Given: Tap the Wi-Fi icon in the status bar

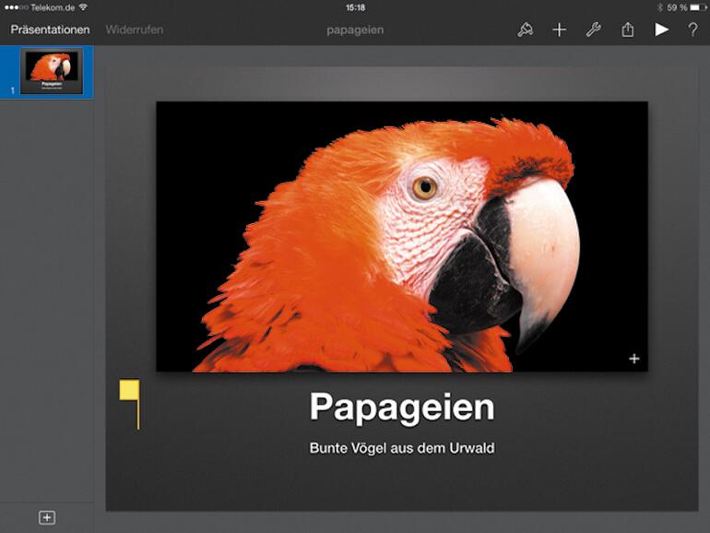Looking at the screenshot, I should 83,7.
